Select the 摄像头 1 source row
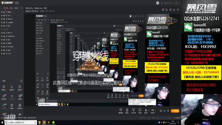The height and width of the screenshot is (125, 222). [12, 12]
